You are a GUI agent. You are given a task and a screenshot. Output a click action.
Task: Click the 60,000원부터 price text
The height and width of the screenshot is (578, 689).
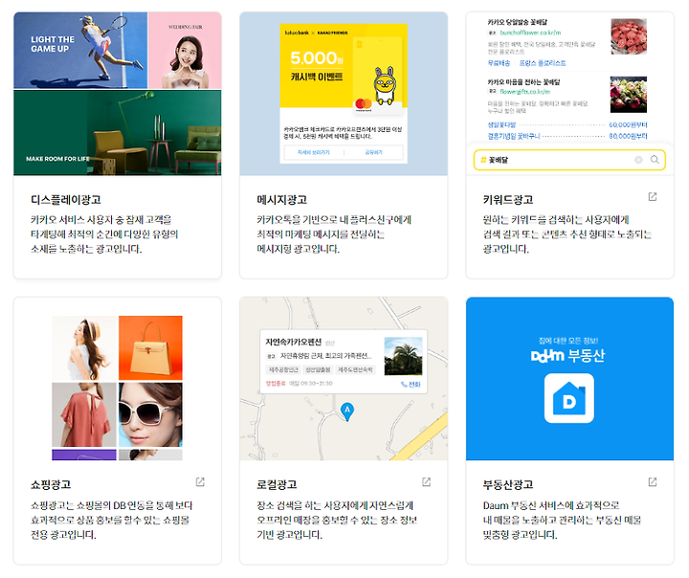pyautogui.click(x=628, y=124)
